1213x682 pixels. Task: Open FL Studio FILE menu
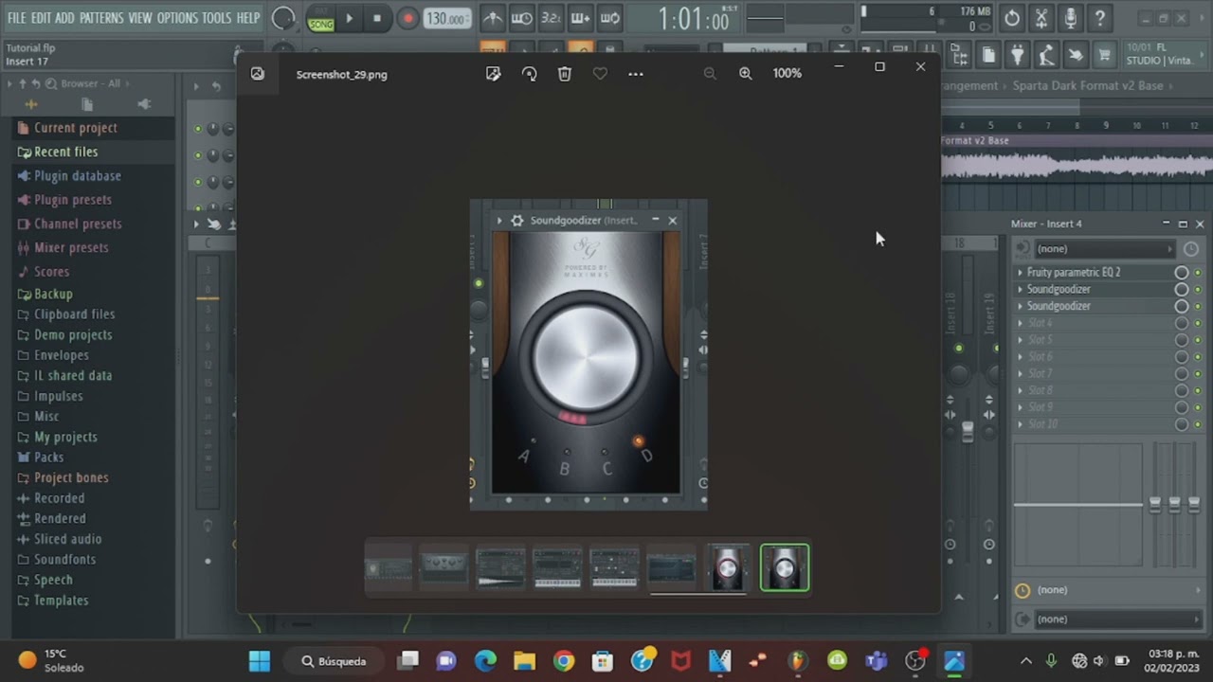coord(16,18)
